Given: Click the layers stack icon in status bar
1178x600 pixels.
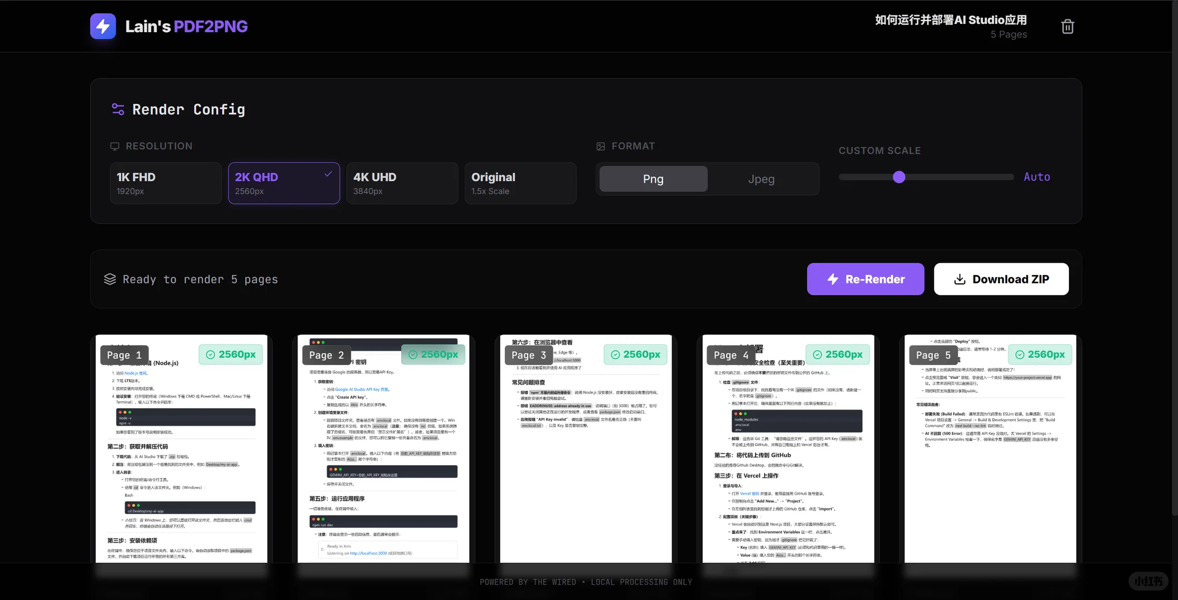Looking at the screenshot, I should tap(110, 279).
